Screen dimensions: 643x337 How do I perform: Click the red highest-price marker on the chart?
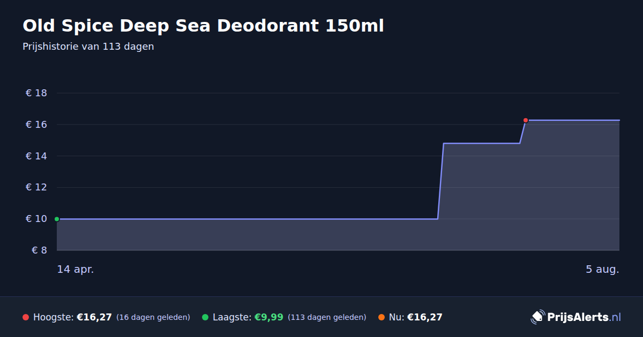[x=526, y=120]
